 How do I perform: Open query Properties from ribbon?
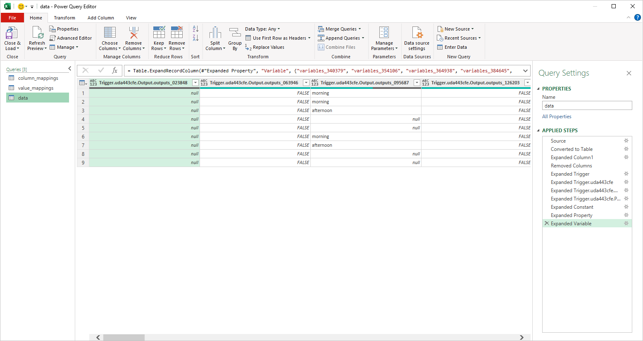point(64,29)
